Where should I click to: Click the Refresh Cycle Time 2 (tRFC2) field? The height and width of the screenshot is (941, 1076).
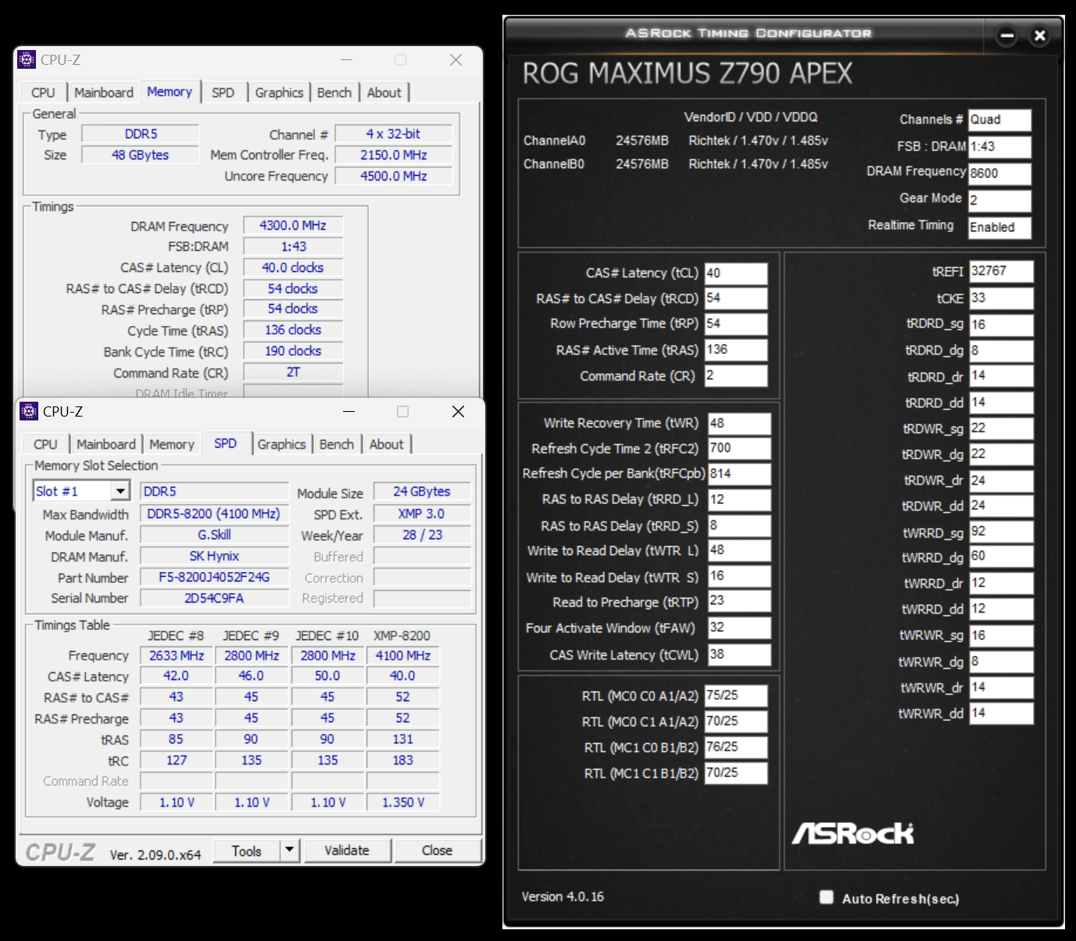[x=739, y=448]
